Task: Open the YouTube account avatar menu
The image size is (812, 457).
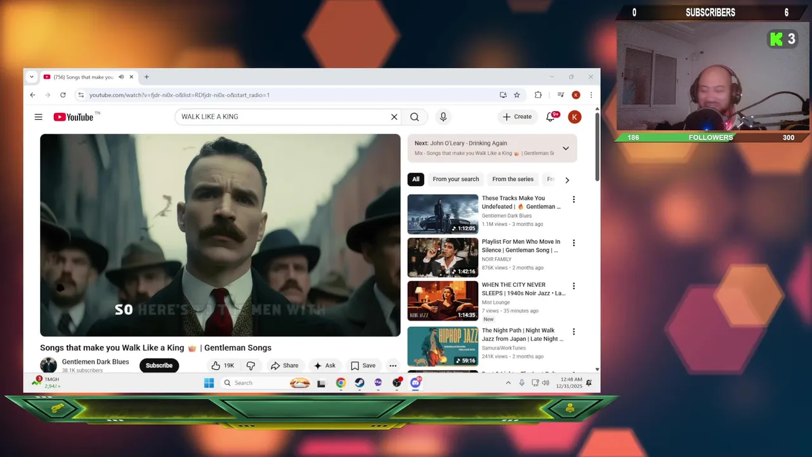Action: click(x=575, y=117)
